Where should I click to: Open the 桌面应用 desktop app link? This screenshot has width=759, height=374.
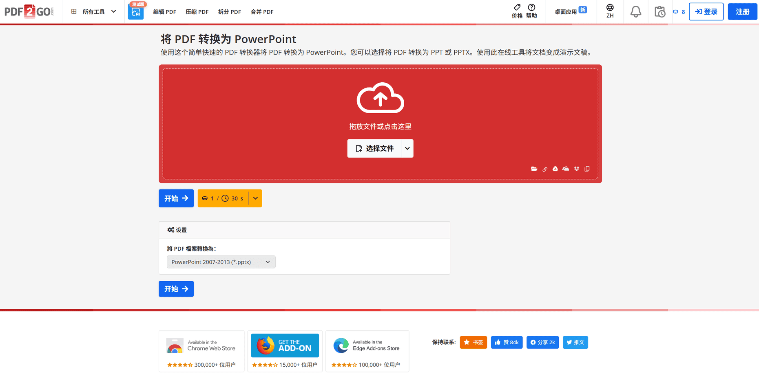(x=571, y=11)
